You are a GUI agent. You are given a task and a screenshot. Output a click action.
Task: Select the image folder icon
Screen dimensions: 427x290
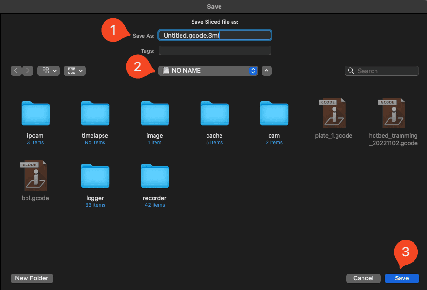(x=155, y=113)
